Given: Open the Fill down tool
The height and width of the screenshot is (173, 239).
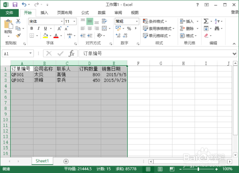Looking at the screenshot, I should pyautogui.click(x=206, y=29).
